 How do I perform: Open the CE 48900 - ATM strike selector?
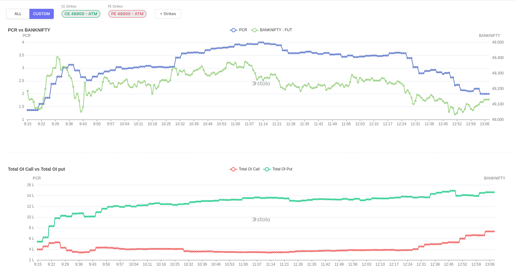coord(81,14)
